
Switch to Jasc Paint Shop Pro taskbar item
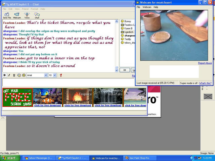pos(140,158)
